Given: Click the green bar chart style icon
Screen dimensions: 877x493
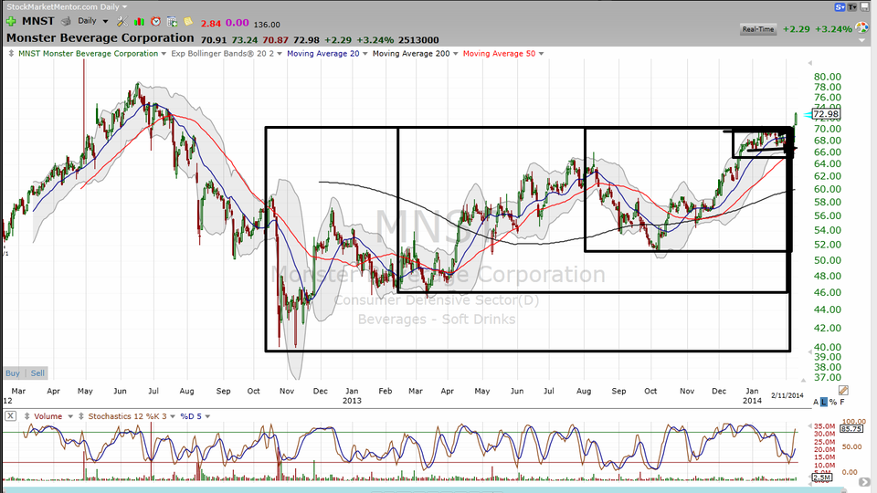Looking at the screenshot, I should point(139,21).
